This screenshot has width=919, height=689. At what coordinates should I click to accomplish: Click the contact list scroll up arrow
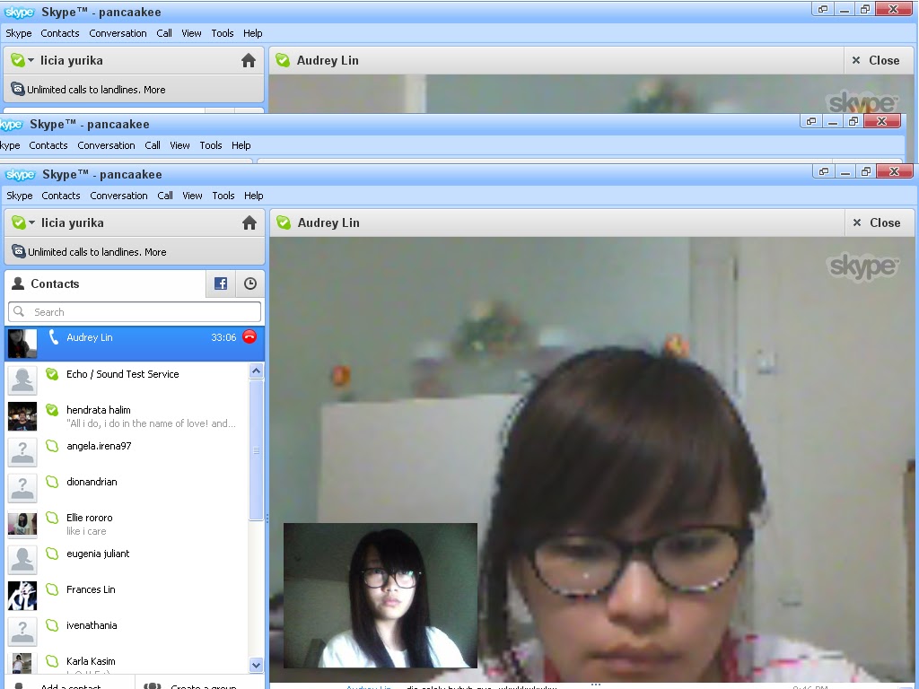pos(256,371)
